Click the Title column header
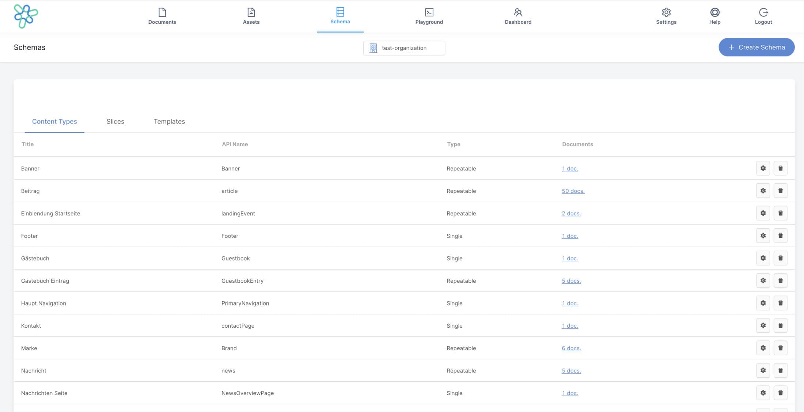The height and width of the screenshot is (412, 804). tap(27, 144)
